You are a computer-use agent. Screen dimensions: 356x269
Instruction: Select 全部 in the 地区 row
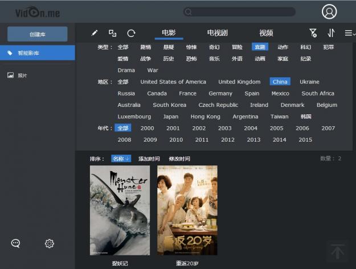pos(123,82)
